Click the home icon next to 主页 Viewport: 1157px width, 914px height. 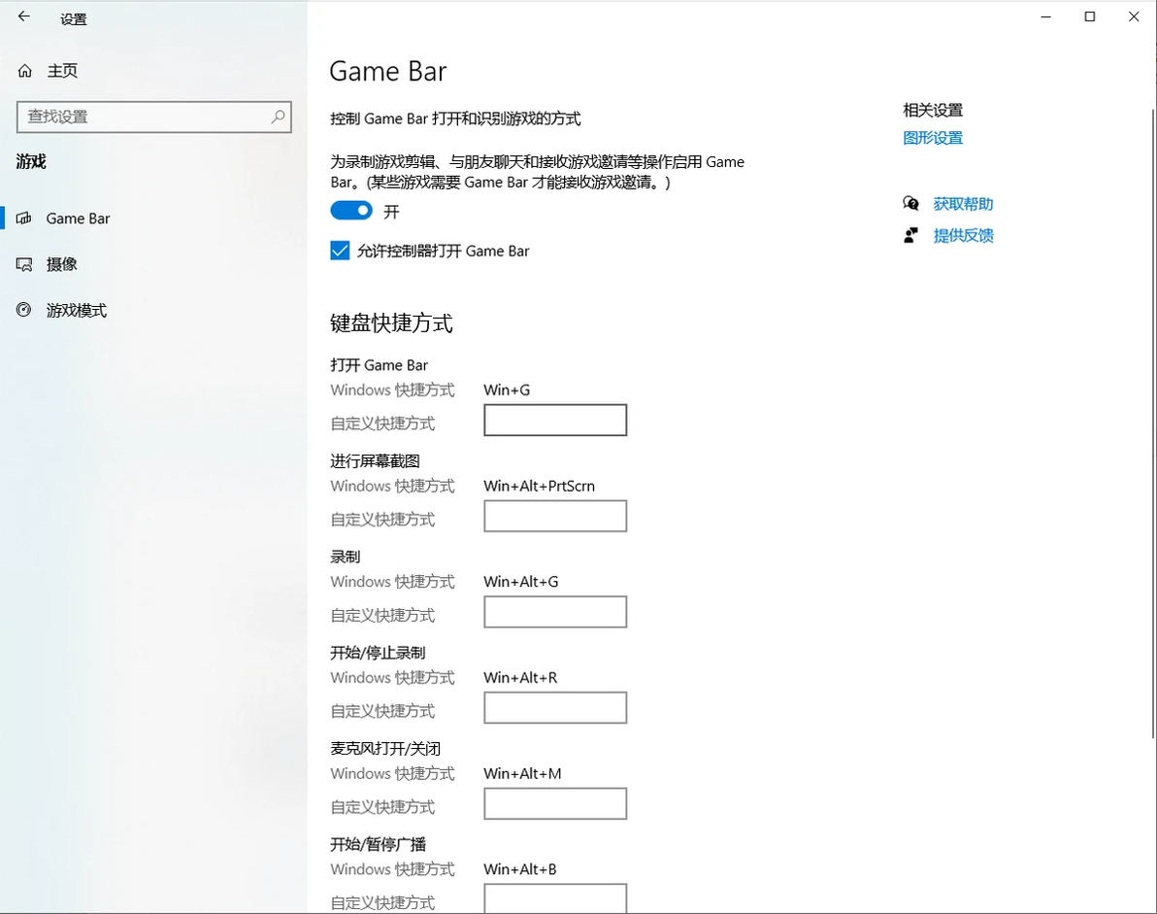[x=25, y=71]
